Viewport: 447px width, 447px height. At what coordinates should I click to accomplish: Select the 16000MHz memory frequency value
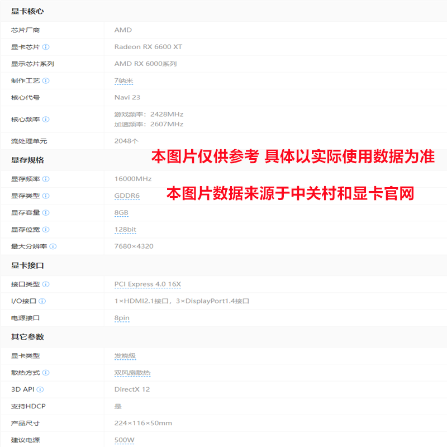(x=133, y=179)
